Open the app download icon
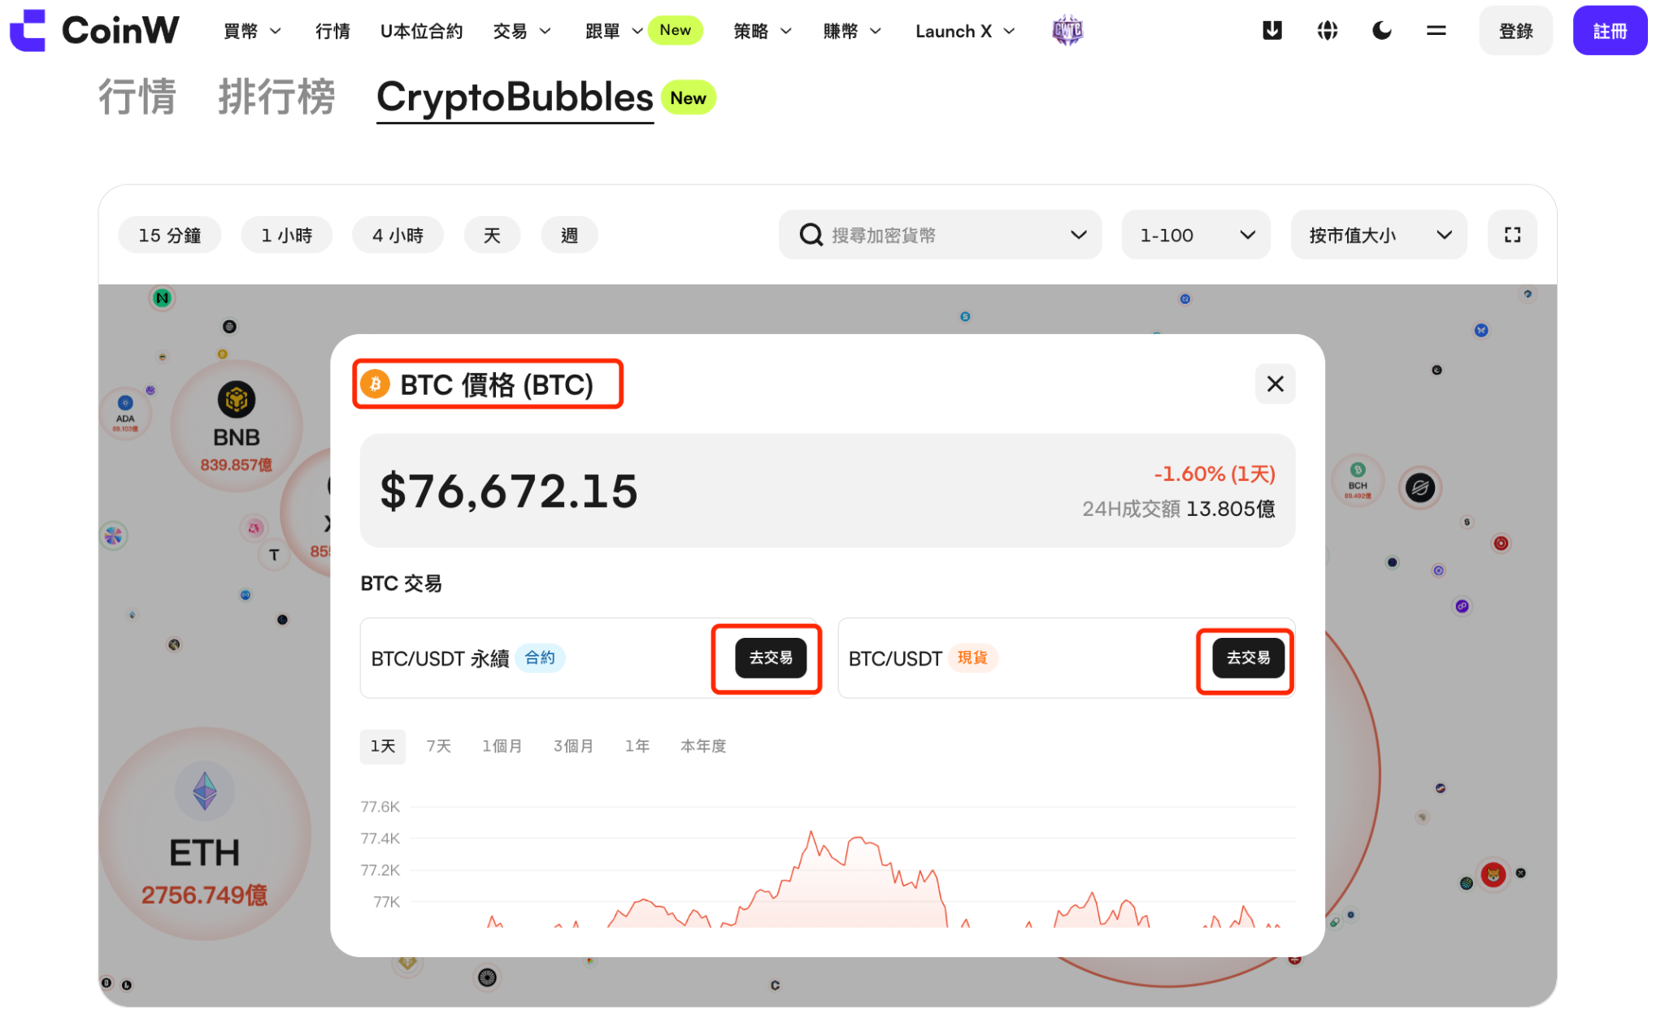 coord(1272,31)
